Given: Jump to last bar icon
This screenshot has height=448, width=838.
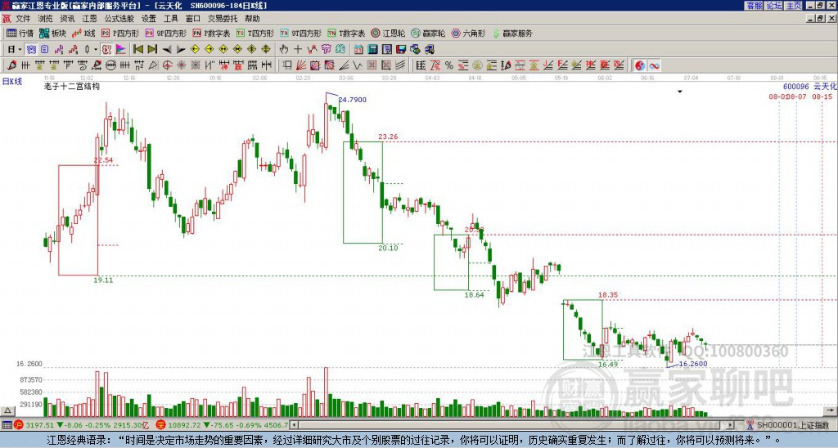Looking at the screenshot, I should [152, 50].
